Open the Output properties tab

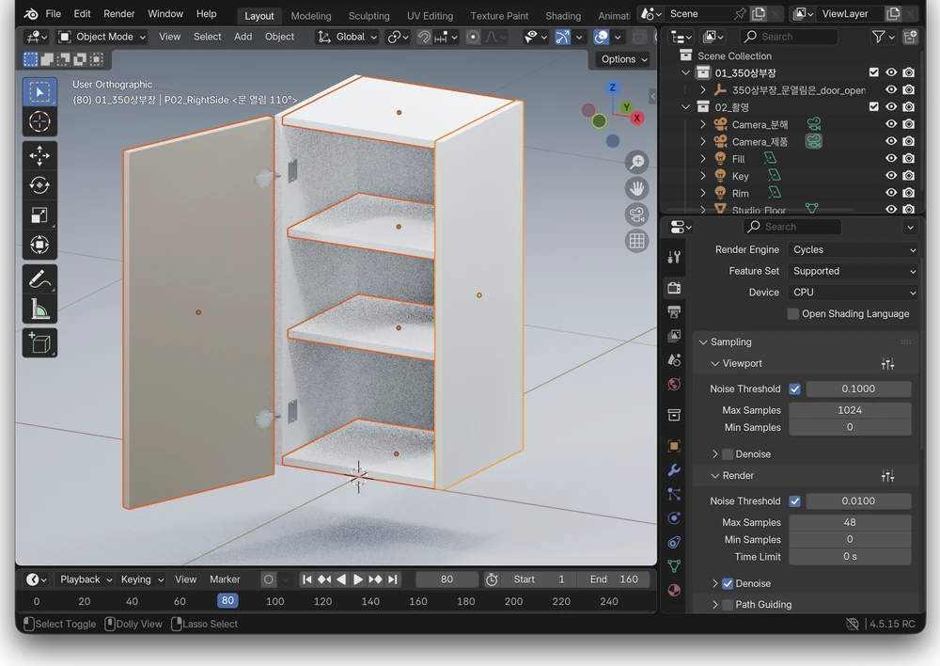click(x=674, y=312)
